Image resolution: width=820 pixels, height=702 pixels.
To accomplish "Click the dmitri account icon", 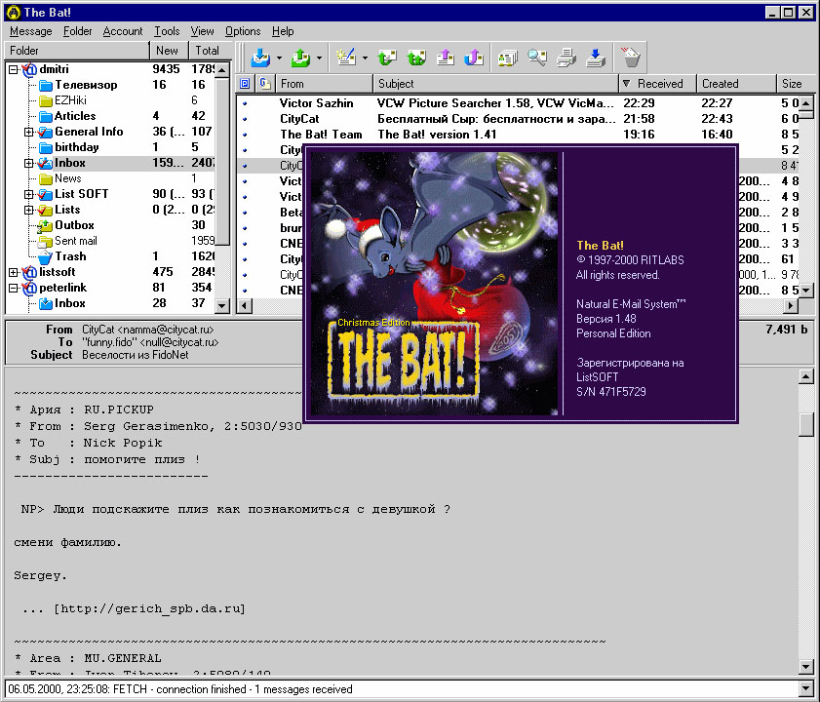I will 29,69.
